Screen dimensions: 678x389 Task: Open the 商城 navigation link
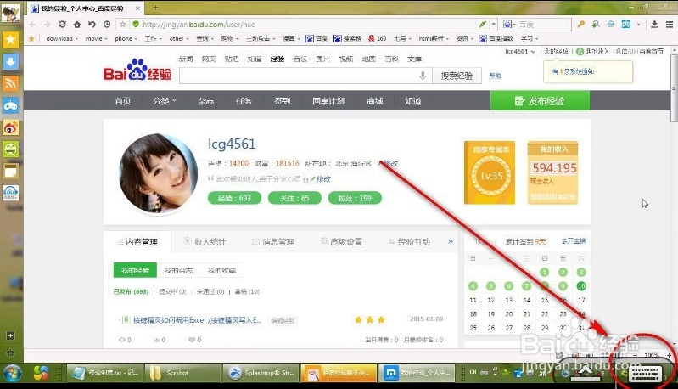coord(375,101)
